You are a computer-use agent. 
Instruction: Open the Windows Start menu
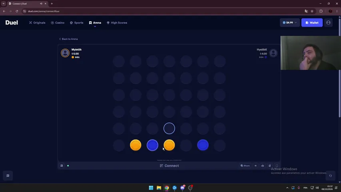tap(151, 188)
